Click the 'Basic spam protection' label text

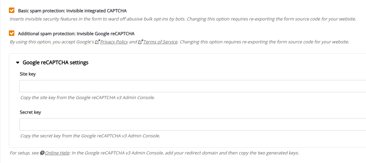[72, 11]
